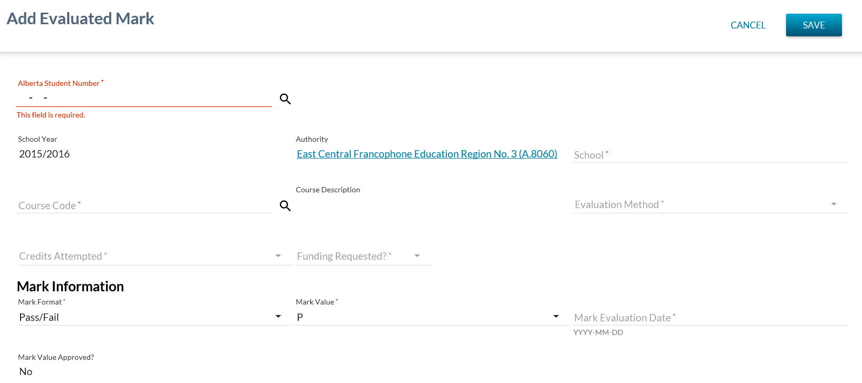Focus the Alberta Student Number input field

pyautogui.click(x=143, y=98)
